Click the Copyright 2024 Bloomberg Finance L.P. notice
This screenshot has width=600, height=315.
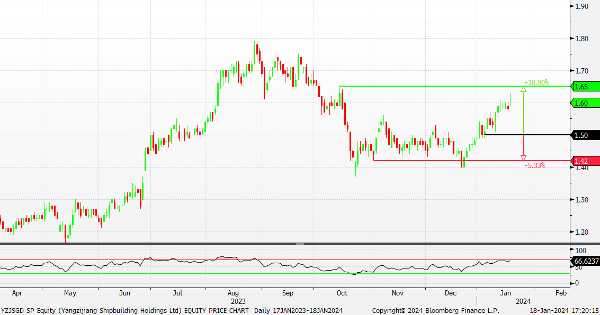click(435, 311)
